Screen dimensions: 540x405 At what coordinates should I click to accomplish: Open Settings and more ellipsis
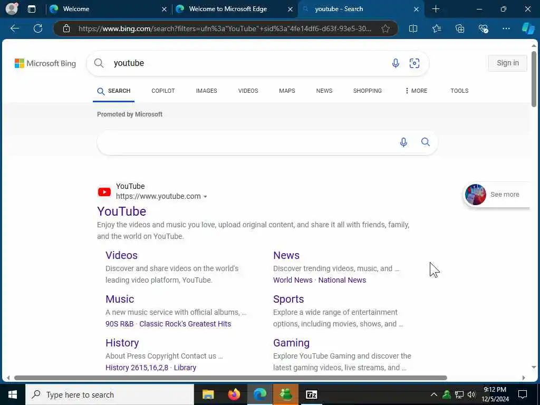506,28
